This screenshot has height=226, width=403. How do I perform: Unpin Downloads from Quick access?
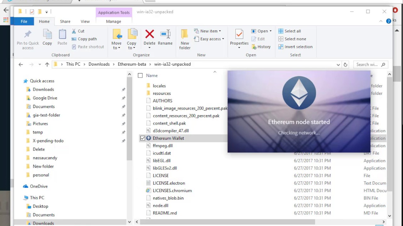tap(123, 89)
